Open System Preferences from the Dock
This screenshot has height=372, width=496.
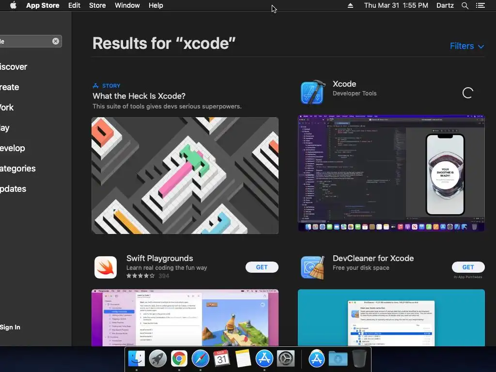click(286, 359)
